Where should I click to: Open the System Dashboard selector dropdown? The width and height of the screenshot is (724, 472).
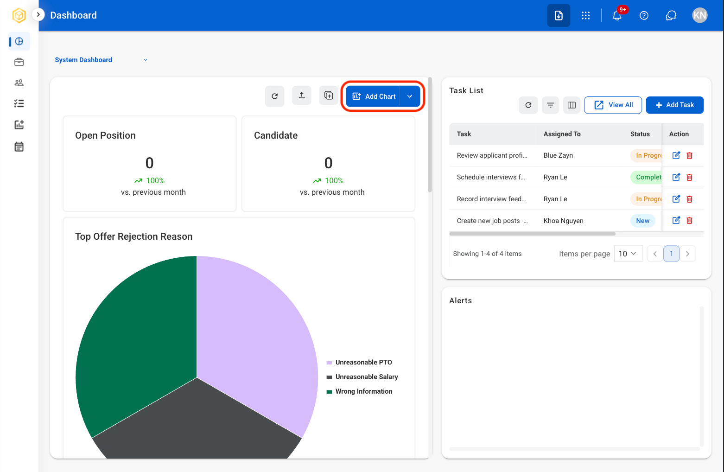point(101,60)
